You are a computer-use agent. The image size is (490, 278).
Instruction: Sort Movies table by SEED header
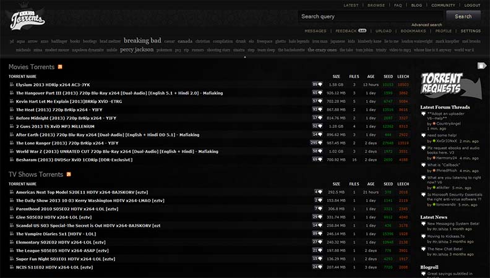click(388, 77)
